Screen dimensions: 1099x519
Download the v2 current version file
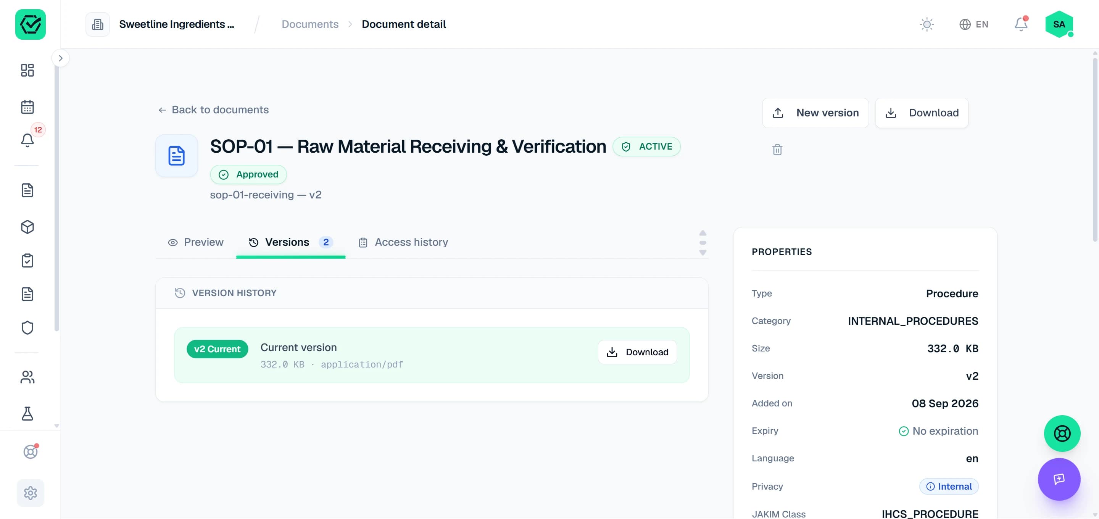(637, 353)
